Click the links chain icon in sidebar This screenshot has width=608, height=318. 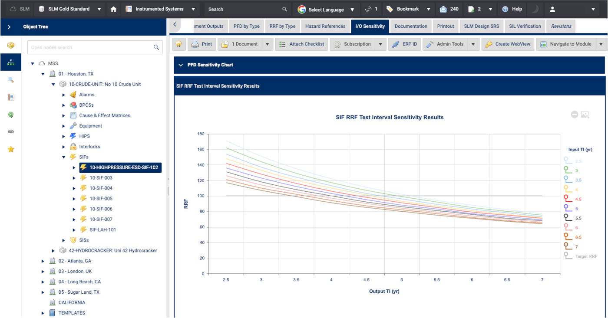coord(11,132)
